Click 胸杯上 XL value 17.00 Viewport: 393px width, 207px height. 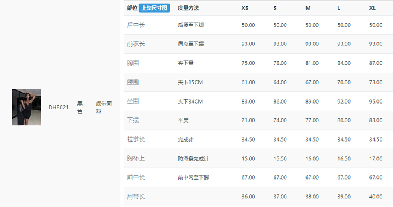click(x=376, y=158)
